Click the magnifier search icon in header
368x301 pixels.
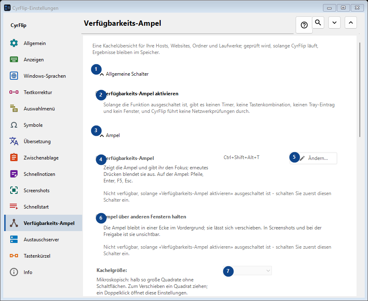[x=318, y=22]
